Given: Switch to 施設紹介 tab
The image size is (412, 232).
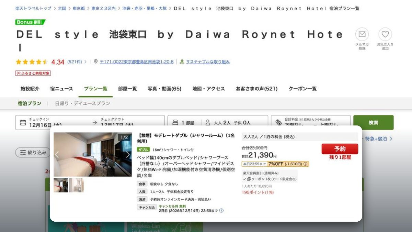Looking at the screenshot, I should point(30,89).
